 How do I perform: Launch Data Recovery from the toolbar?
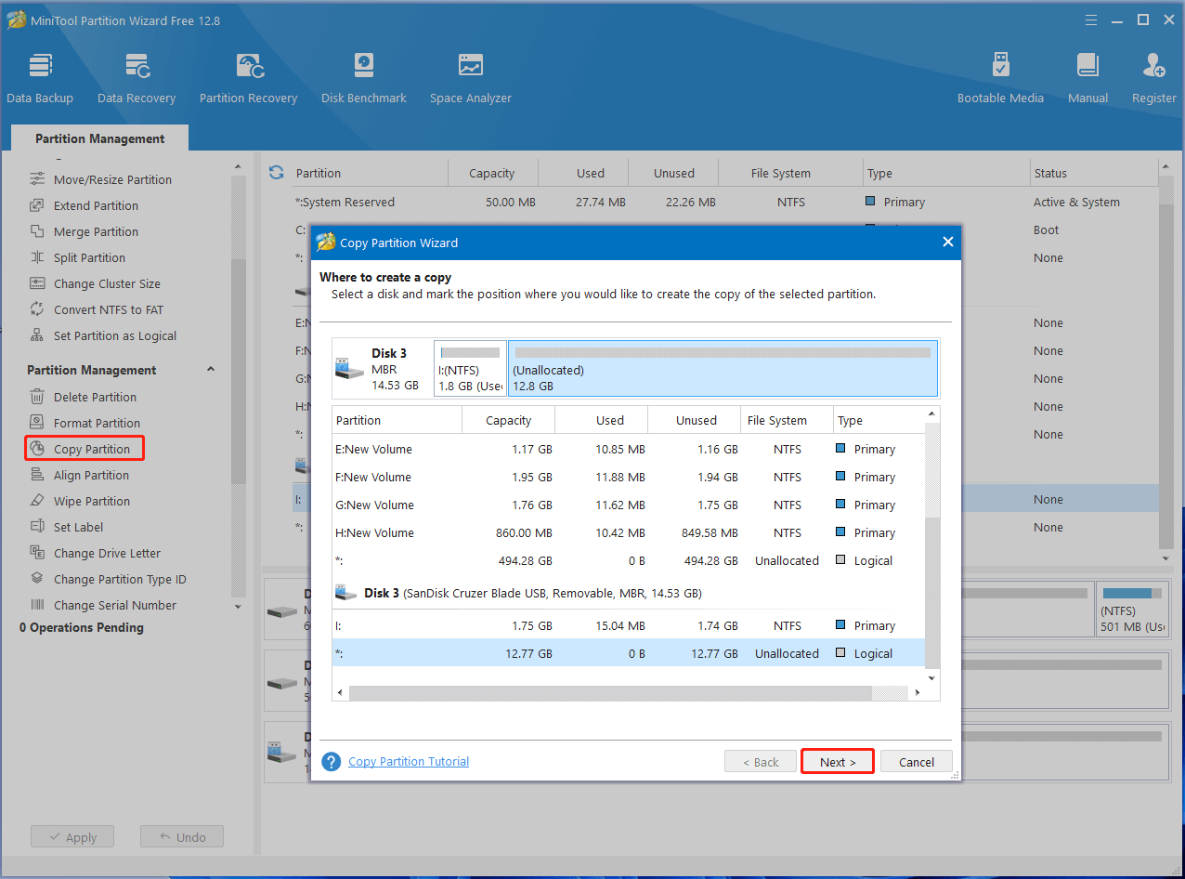pos(137,78)
